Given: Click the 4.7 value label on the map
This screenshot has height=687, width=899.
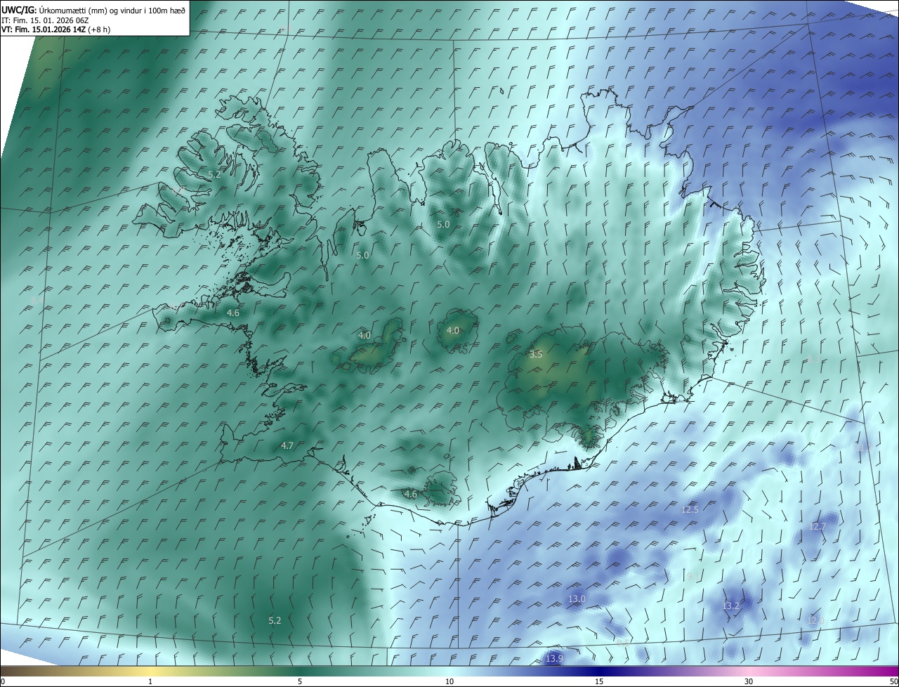Looking at the screenshot, I should click(287, 445).
